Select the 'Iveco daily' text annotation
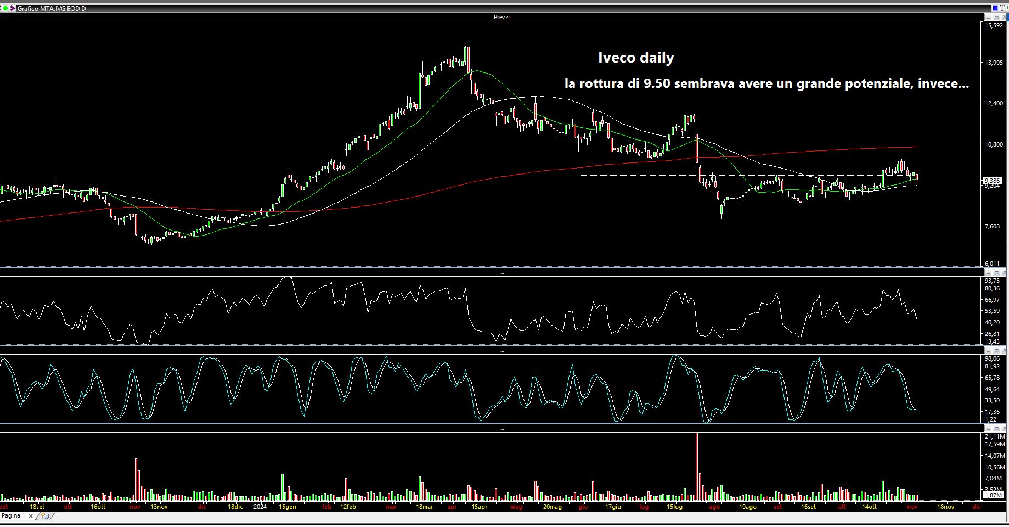Viewport: 1009px width, 527px height. (636, 58)
